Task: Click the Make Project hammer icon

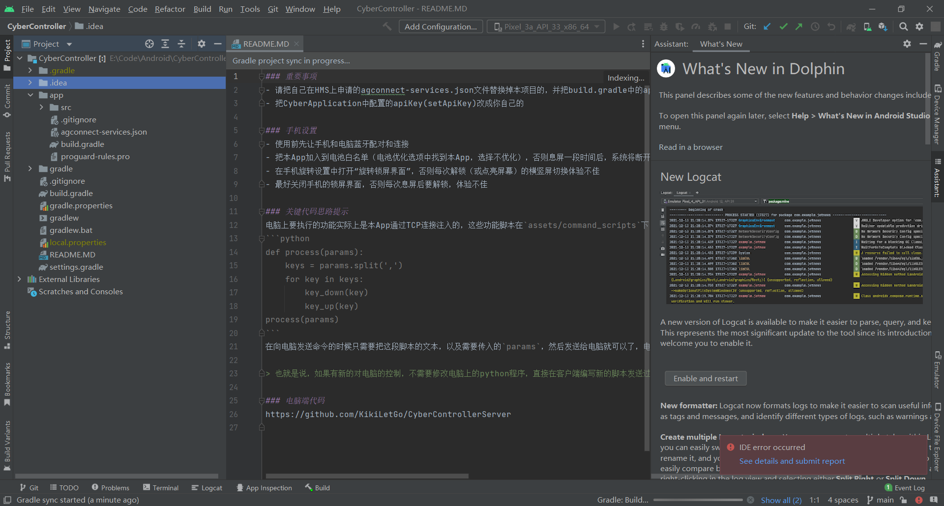Action: (x=387, y=27)
